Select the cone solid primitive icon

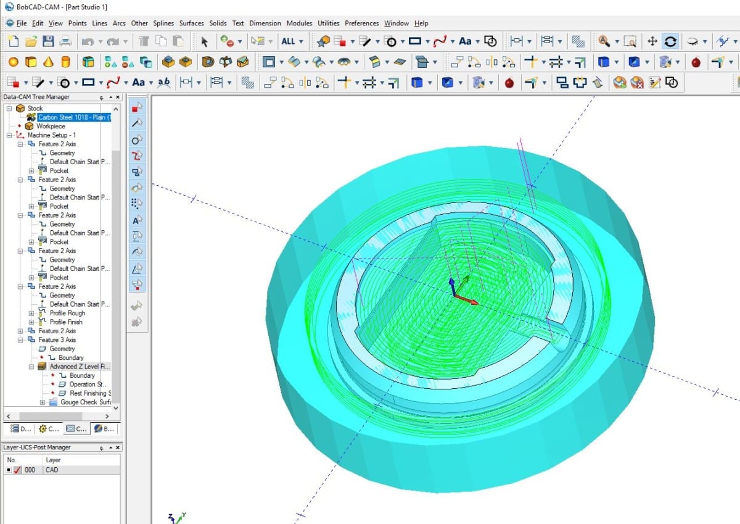click(x=48, y=62)
